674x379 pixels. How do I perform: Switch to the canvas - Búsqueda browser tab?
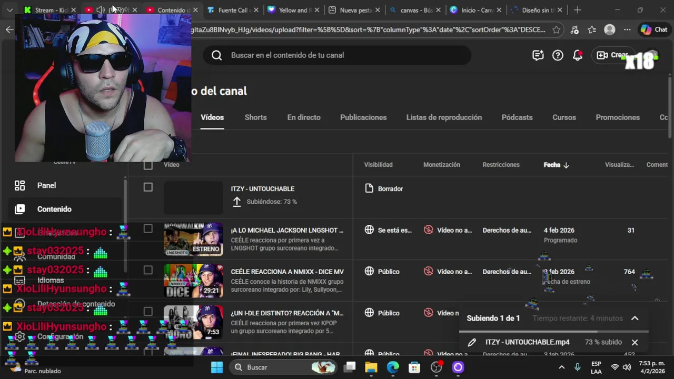[x=416, y=10]
